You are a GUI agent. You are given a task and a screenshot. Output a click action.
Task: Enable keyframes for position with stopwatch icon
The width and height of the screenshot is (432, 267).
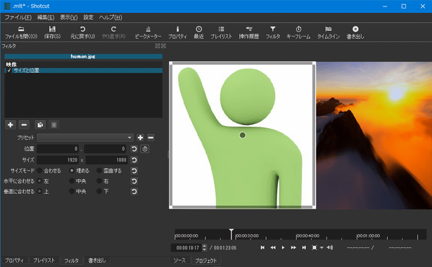(145, 149)
